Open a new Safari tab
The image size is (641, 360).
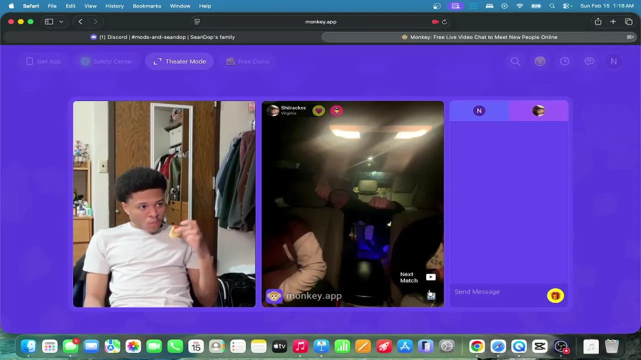[x=613, y=22]
